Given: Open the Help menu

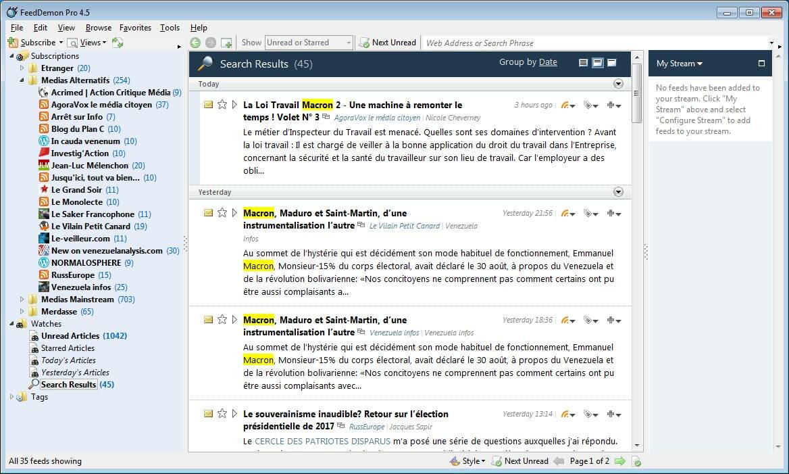Looking at the screenshot, I should coord(199,28).
